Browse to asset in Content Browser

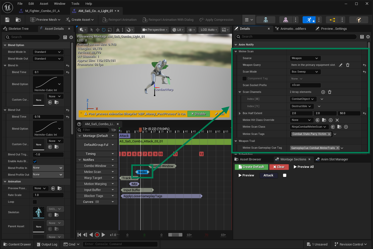pos(18,20)
